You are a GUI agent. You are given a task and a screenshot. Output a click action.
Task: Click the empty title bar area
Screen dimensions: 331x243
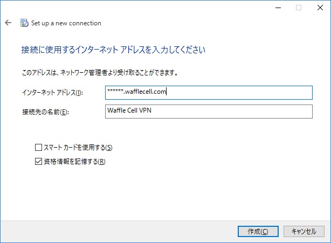pyautogui.click(x=135, y=8)
